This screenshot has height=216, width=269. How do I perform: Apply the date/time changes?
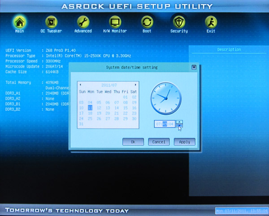(x=184, y=142)
